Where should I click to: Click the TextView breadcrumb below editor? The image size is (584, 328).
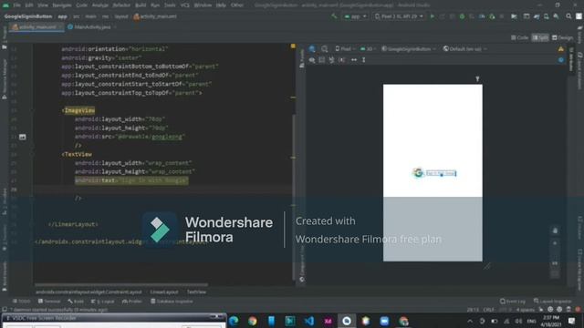[x=196, y=292]
